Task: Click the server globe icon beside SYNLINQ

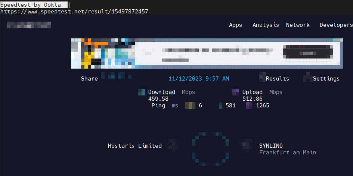Action: coord(246,146)
